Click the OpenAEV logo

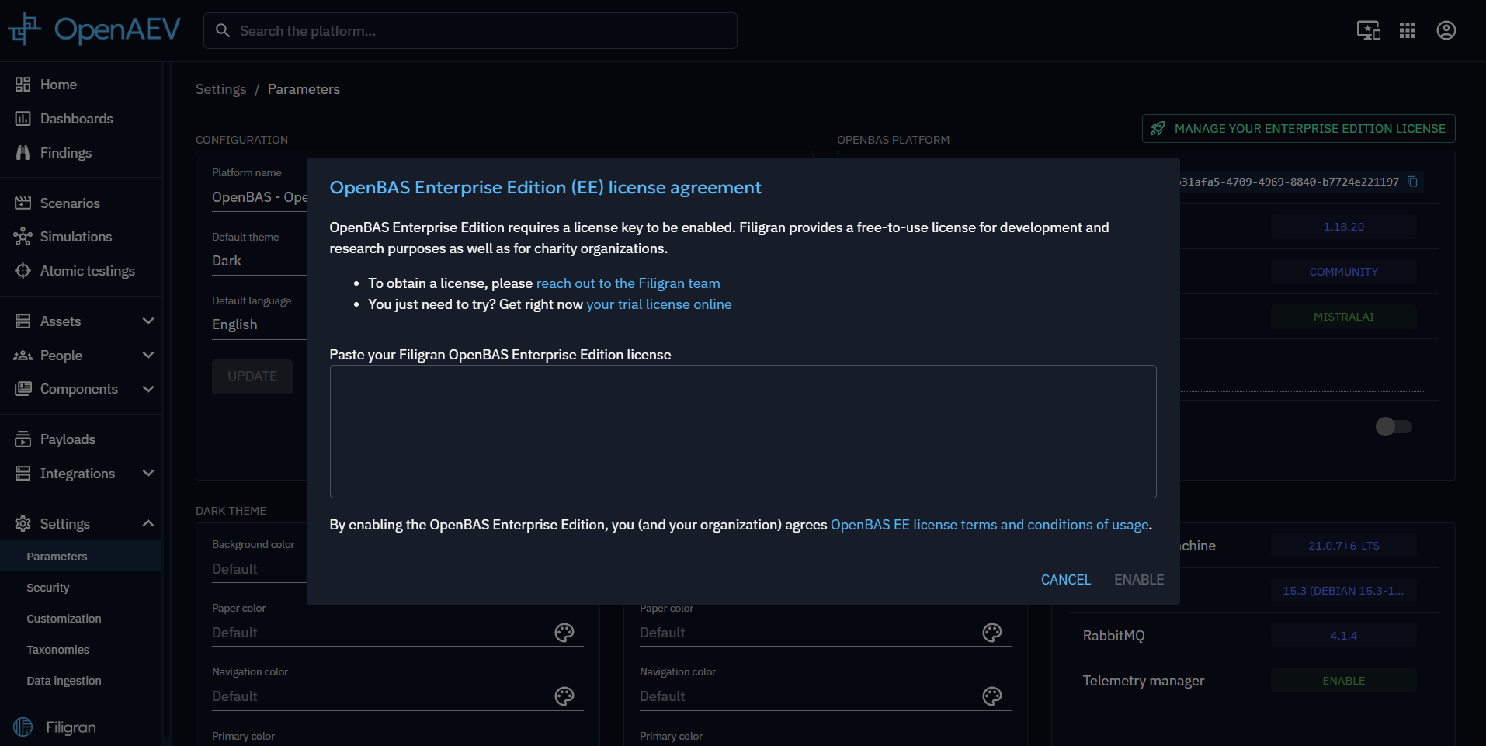[x=94, y=29]
